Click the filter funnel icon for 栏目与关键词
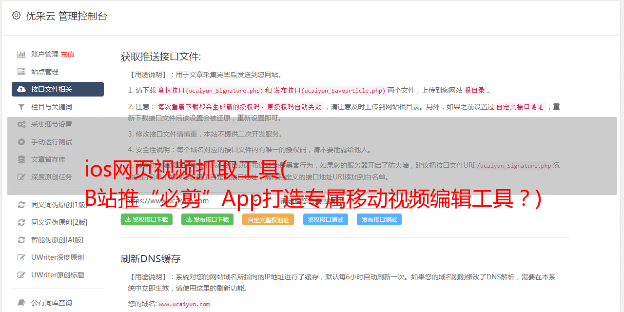 [21, 107]
